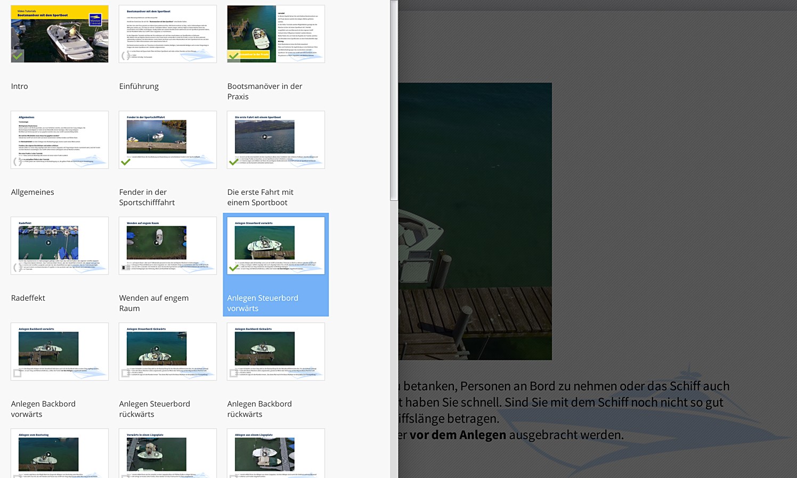Screen dimensions: 797x478
Task: Click the play icon in Anlegen Steuerbord rückwärts thumbnail
Action: 157,349
